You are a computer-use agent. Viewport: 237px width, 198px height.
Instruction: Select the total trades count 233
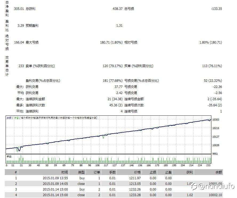point(21,66)
